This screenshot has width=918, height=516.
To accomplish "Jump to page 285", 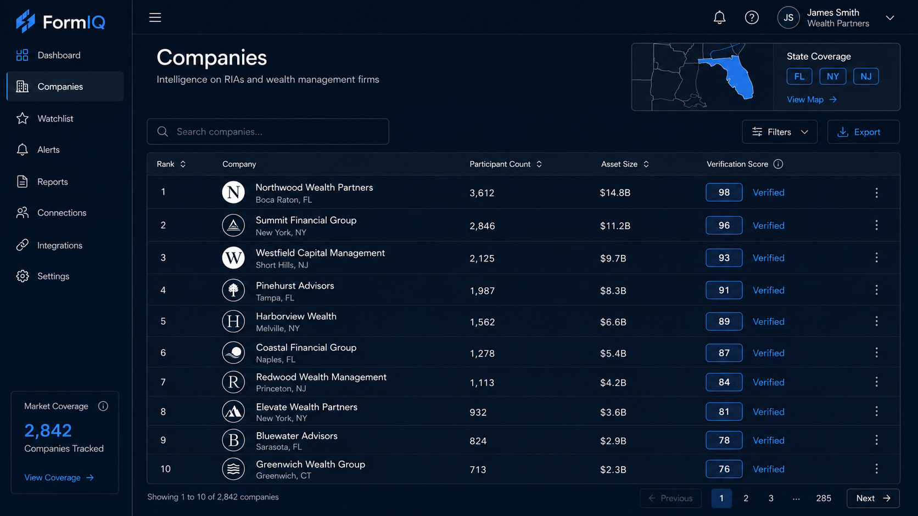I will pyautogui.click(x=823, y=498).
